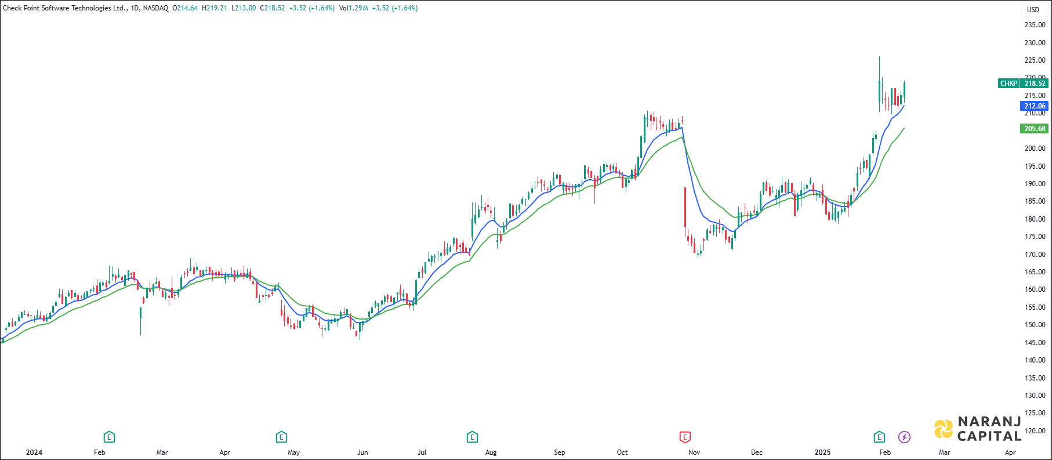The height and width of the screenshot is (460, 1052).
Task: Click the Jul label on time axis
Action: [x=422, y=452]
